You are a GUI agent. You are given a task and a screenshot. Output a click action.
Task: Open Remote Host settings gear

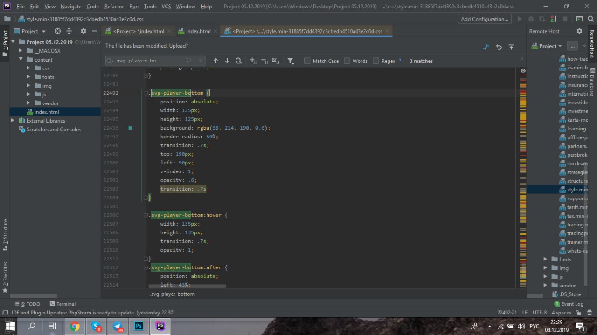(579, 31)
